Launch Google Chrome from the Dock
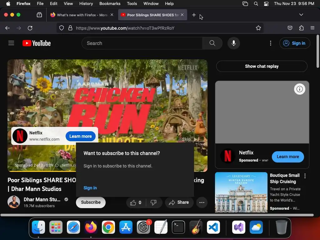Viewport: 320px width, 240px height. 108,227
